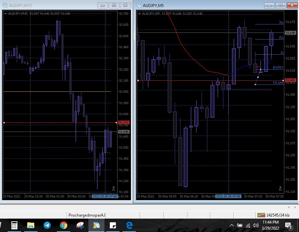The height and width of the screenshot is (232, 299).
Task: Expand the AUDJPY,M5 chart title dropdown triangle
Action: coord(140,14)
